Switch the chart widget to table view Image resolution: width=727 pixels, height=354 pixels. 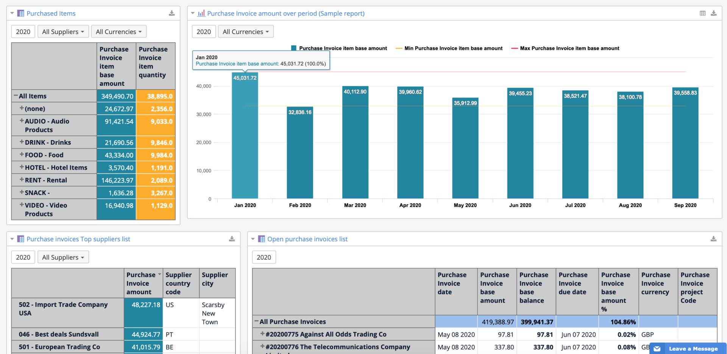click(702, 13)
